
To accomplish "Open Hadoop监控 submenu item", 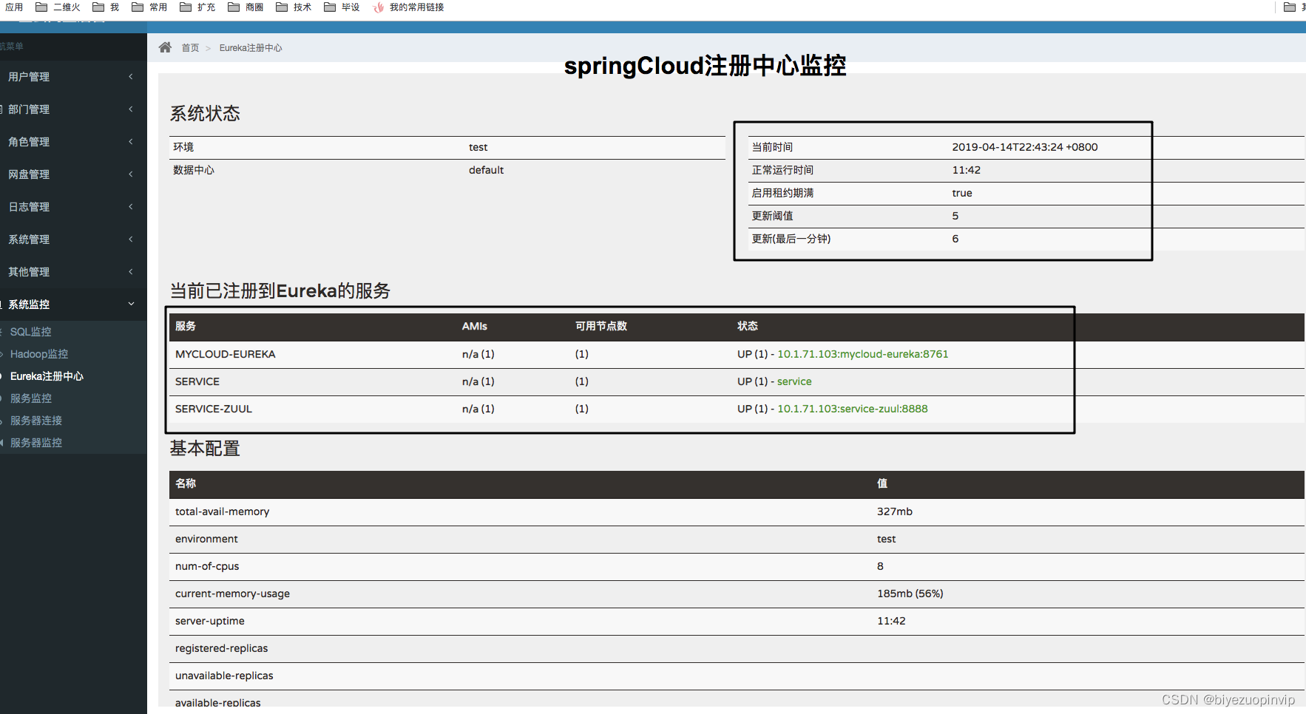I will [39, 354].
